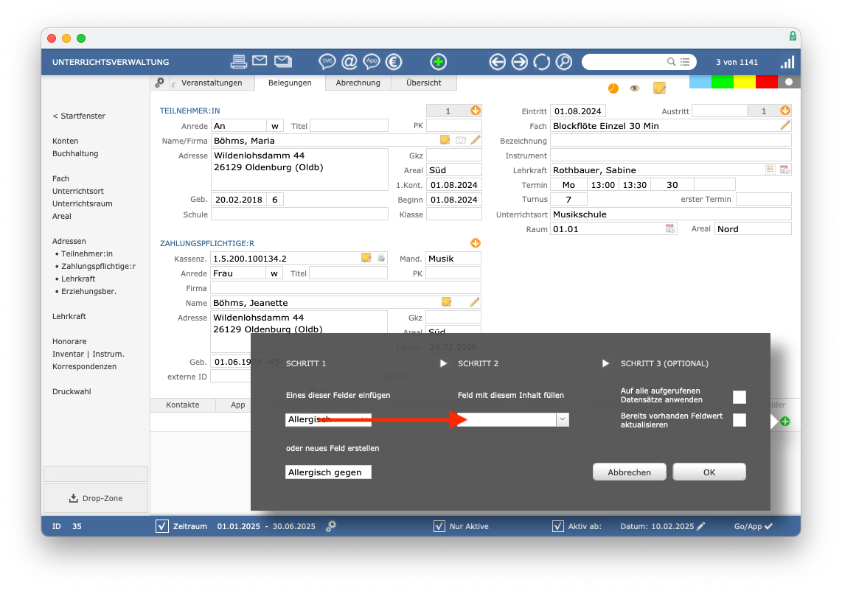Expand Zahlungspflichtige:r orange arrow
The height and width of the screenshot is (591, 842).
click(476, 242)
